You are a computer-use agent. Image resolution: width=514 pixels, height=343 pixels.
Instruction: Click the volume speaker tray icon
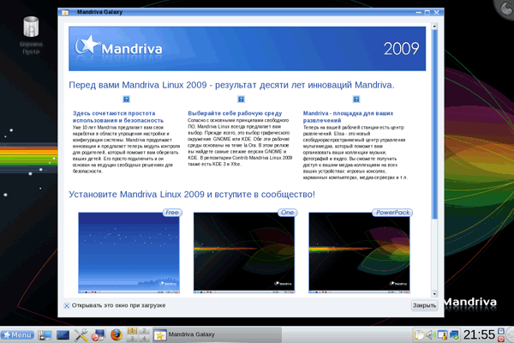430,335
